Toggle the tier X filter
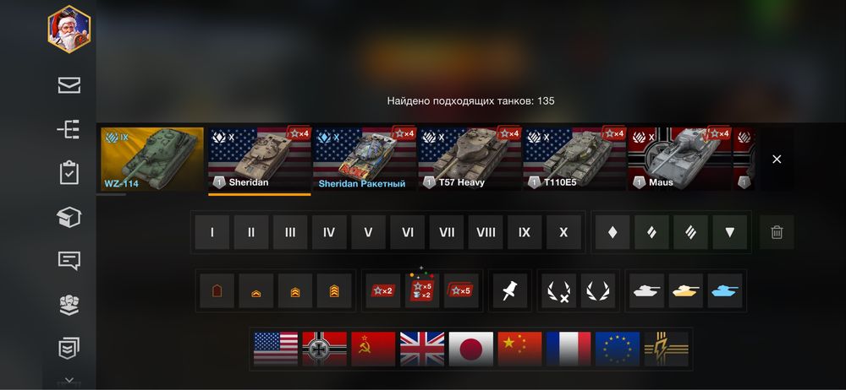 coord(563,232)
